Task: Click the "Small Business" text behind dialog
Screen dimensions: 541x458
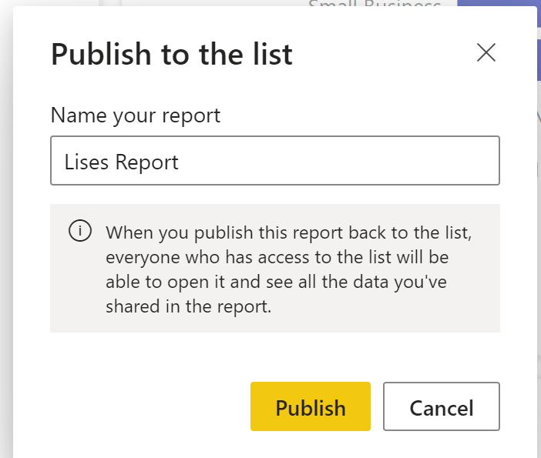Action: (374, 5)
